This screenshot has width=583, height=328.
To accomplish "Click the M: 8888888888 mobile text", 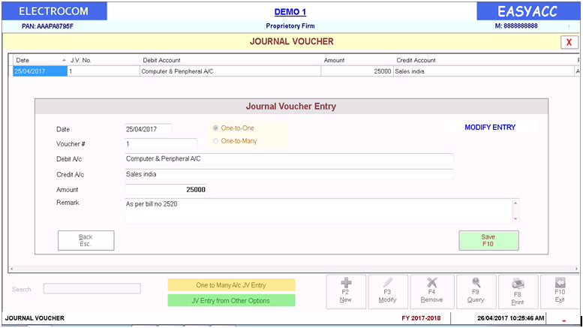I will click(x=516, y=26).
